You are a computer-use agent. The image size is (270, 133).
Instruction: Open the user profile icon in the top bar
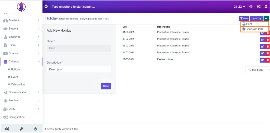pos(266,7)
